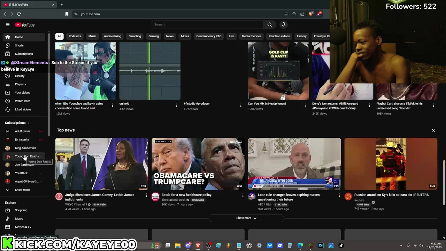The height and width of the screenshot is (251, 446).
Task: Select the Reaction videos filter chip
Action: pyautogui.click(x=279, y=36)
